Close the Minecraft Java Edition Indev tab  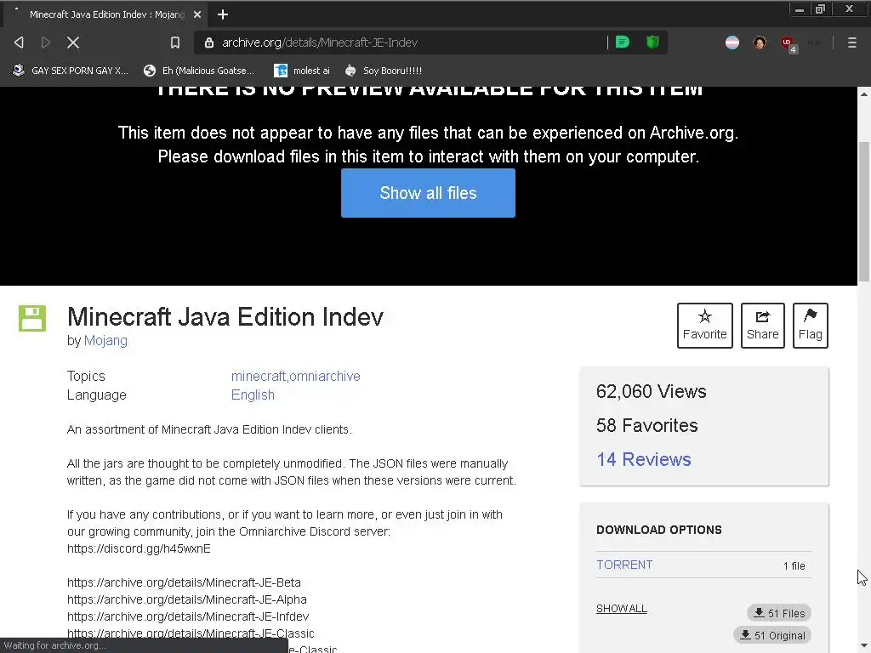pos(197,14)
